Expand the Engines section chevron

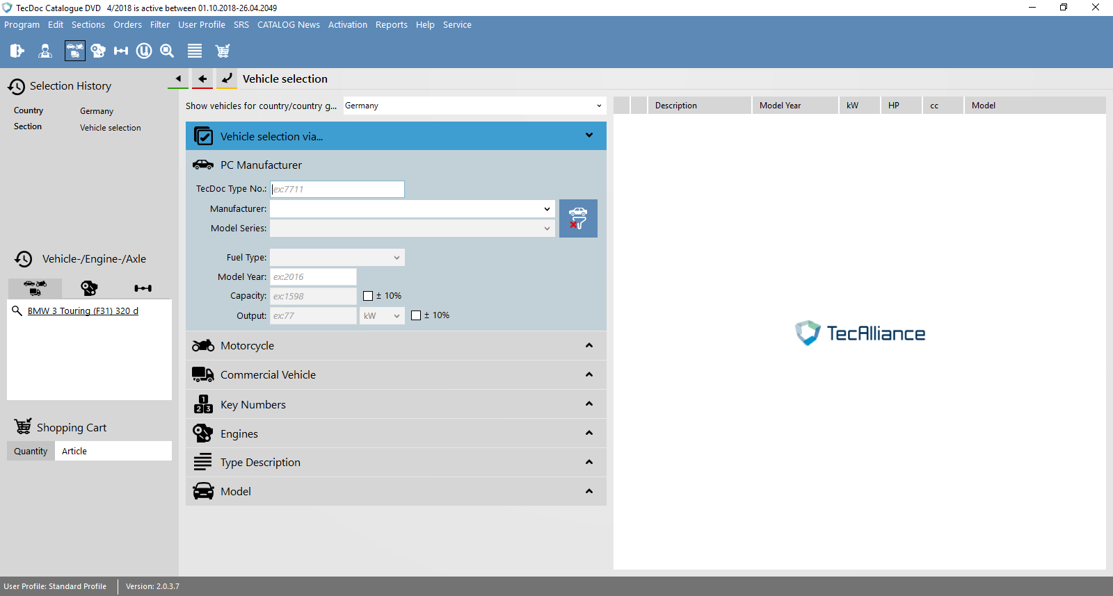pyautogui.click(x=589, y=433)
